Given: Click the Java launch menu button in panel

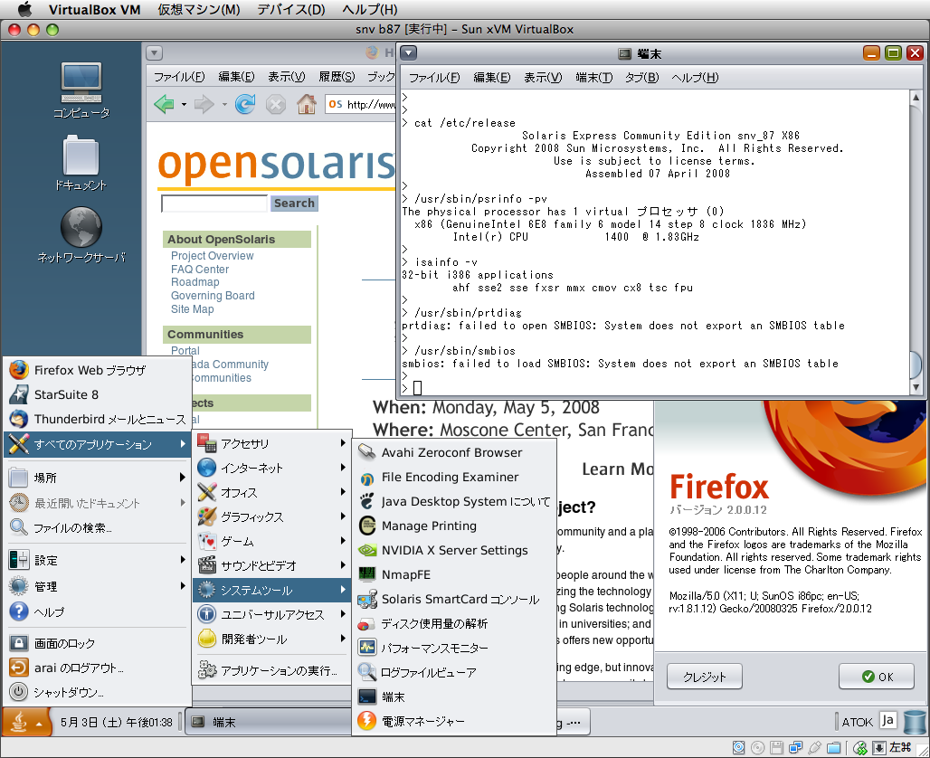Looking at the screenshot, I should coord(25,722).
